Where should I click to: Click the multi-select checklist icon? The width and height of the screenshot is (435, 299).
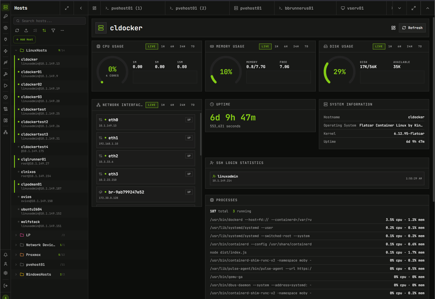coord(35,31)
